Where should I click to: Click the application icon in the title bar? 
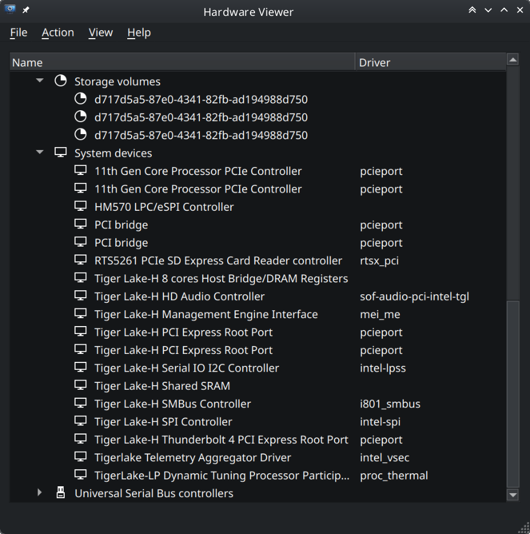click(x=9, y=10)
